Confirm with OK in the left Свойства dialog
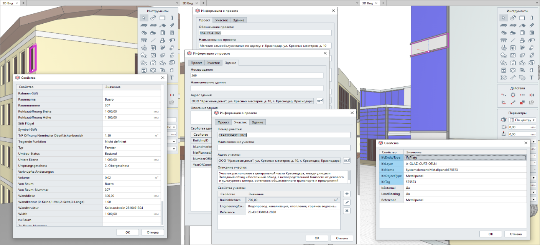The width and height of the screenshot is (540, 245). pyautogui.click(x=128, y=232)
